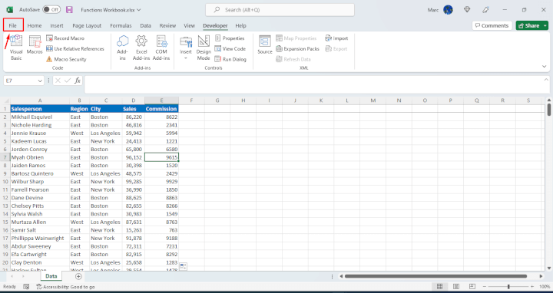This screenshot has width=553, height=293.
Task: Open the Name Box dropdown
Action: tap(40, 81)
